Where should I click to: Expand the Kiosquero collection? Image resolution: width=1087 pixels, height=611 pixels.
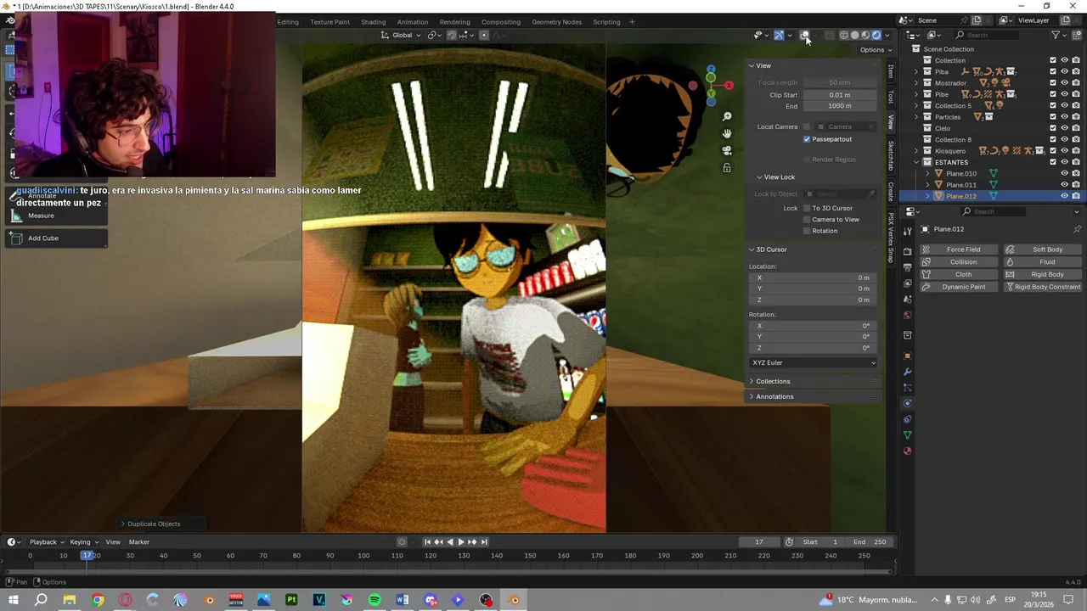pos(916,151)
